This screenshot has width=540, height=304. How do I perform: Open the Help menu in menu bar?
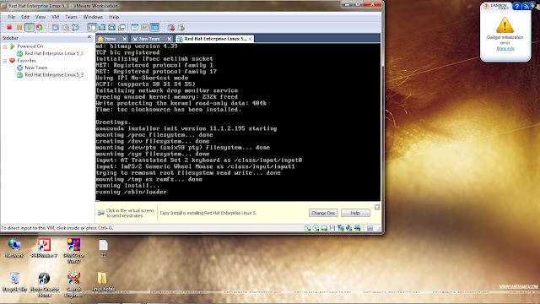click(114, 17)
